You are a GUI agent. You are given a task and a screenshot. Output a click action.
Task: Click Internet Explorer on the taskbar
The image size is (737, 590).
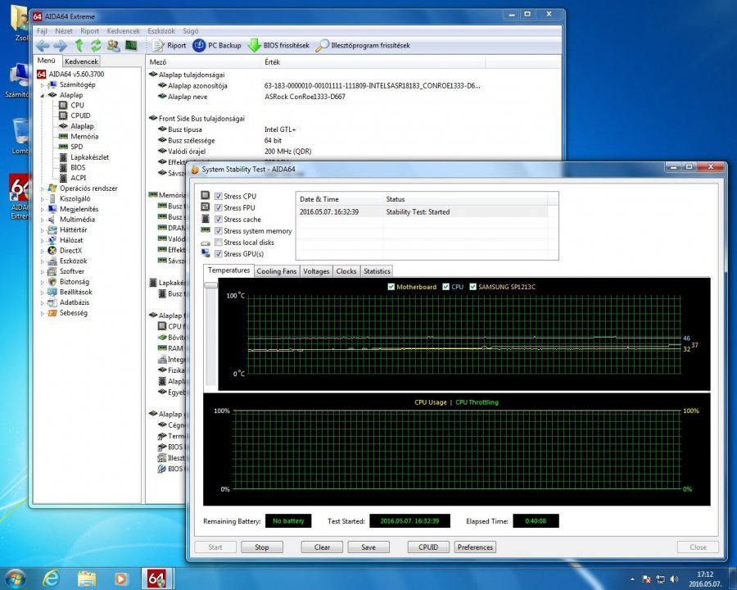coord(51,579)
